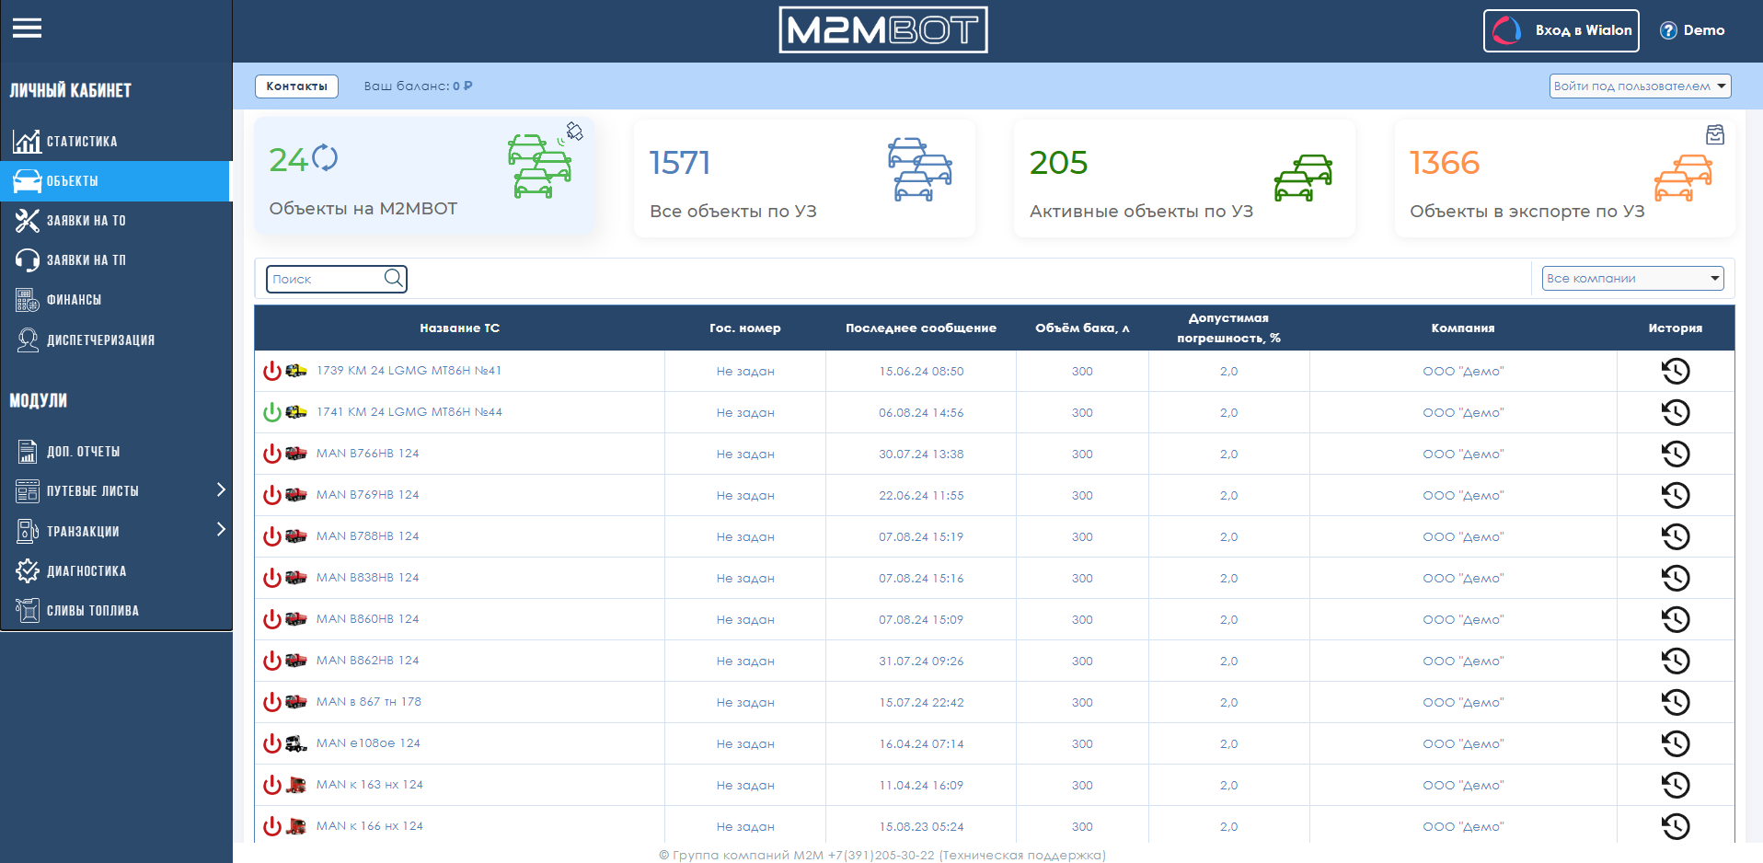Click the satellite icon on M2MBOT card
The image size is (1763, 863).
pos(574,132)
